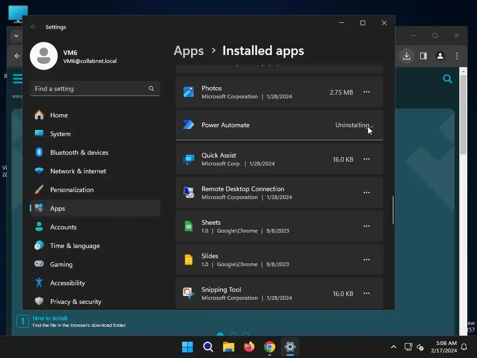Screen dimensions: 477x358
Task: Click the Settings back arrow
Action: [34, 27]
